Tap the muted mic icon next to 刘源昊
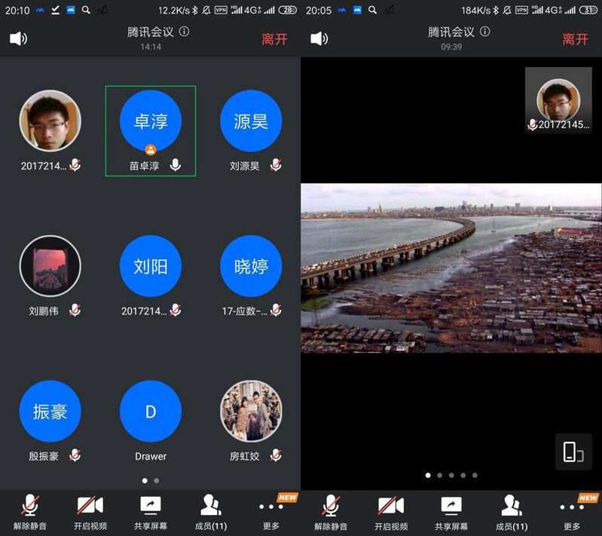The image size is (602, 536). [x=276, y=165]
